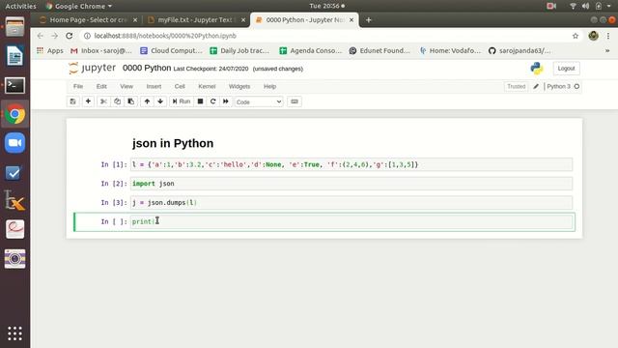
Task: Open the Help menu in Jupyter
Action: pyautogui.click(x=270, y=86)
